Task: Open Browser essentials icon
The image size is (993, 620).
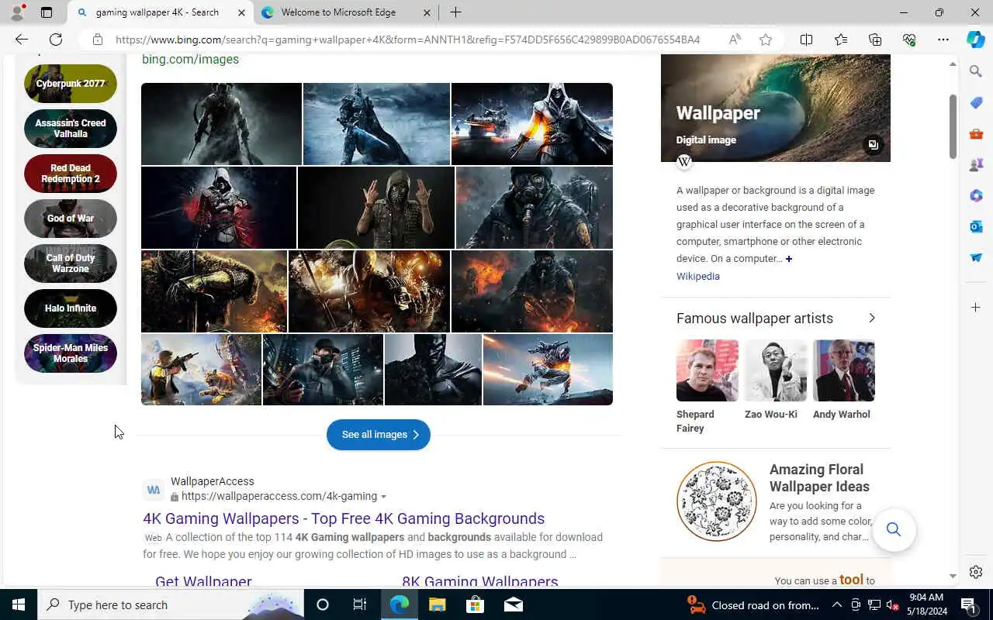Action: point(909,40)
